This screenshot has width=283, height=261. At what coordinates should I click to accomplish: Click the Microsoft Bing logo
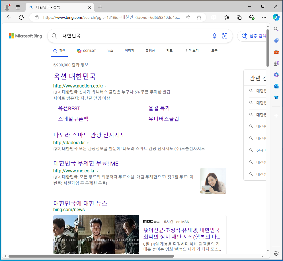25,36
